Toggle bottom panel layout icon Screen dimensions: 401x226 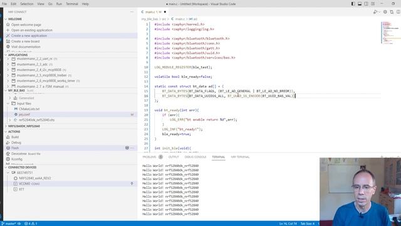coord(360,4)
